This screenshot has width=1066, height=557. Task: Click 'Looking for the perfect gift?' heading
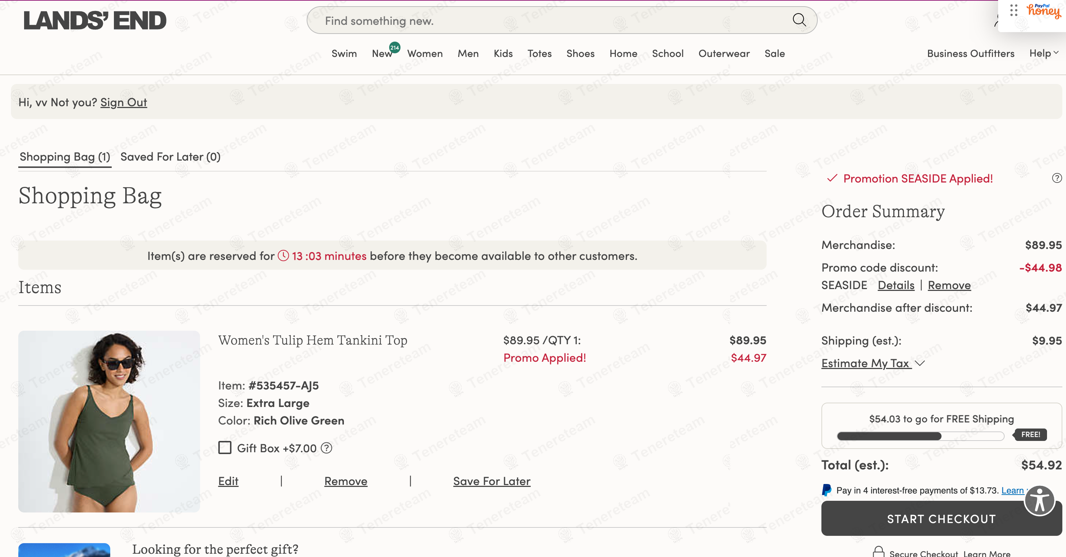tap(215, 549)
